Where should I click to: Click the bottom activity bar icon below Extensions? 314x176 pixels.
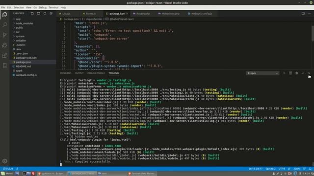[x=4, y=66]
